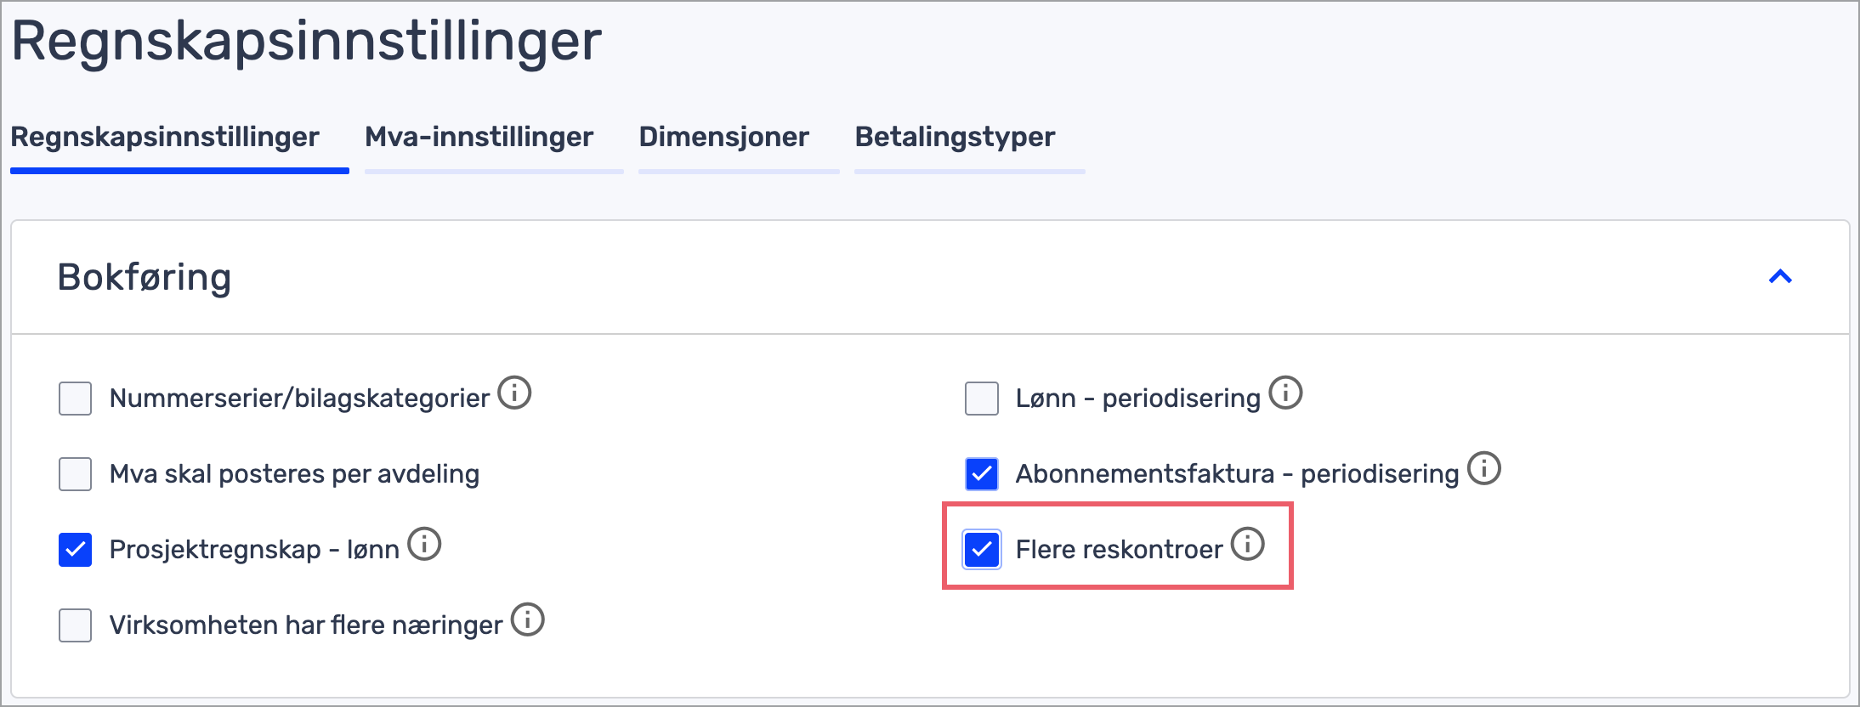
Task: Collapse the Bokføring section chevron
Action: pos(1780,277)
